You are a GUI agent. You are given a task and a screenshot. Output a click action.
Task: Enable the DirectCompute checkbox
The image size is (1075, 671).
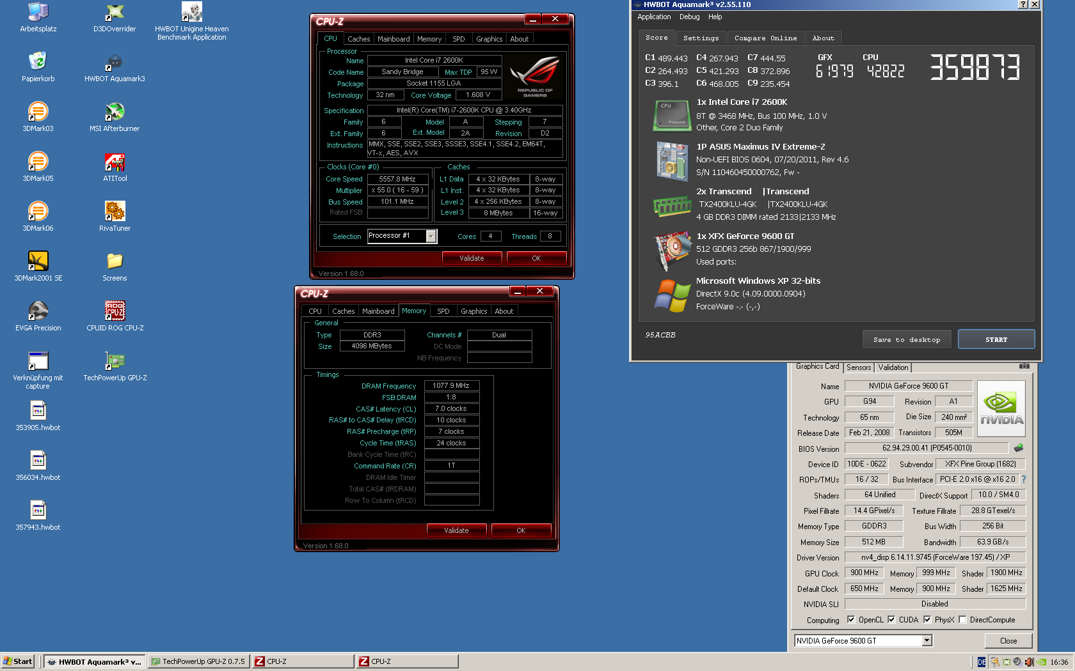[x=962, y=619]
